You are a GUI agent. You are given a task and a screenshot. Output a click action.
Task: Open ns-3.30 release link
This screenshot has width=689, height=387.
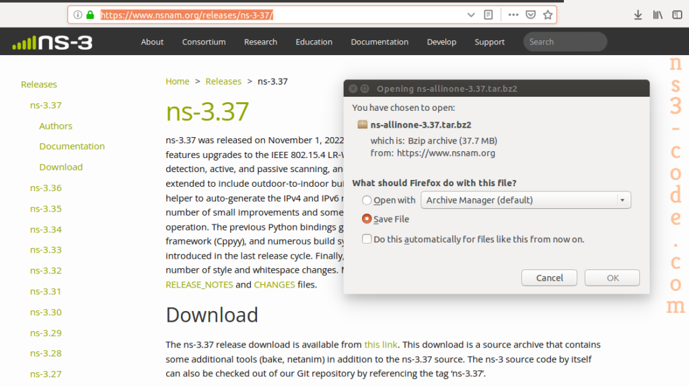point(46,312)
